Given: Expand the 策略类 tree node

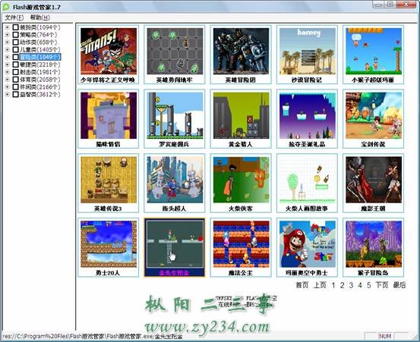Looking at the screenshot, I should [8, 35].
